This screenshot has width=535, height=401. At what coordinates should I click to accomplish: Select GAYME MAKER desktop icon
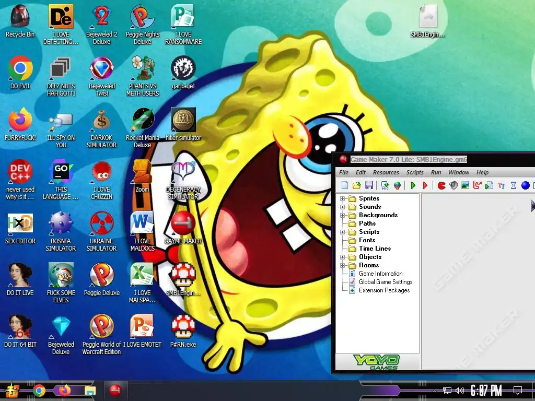183,228
